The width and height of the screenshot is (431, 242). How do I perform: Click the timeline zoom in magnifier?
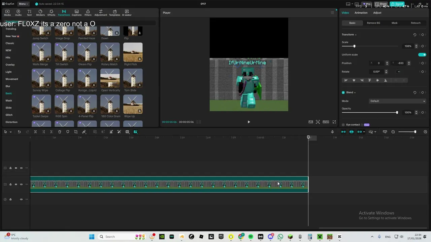tap(425, 132)
